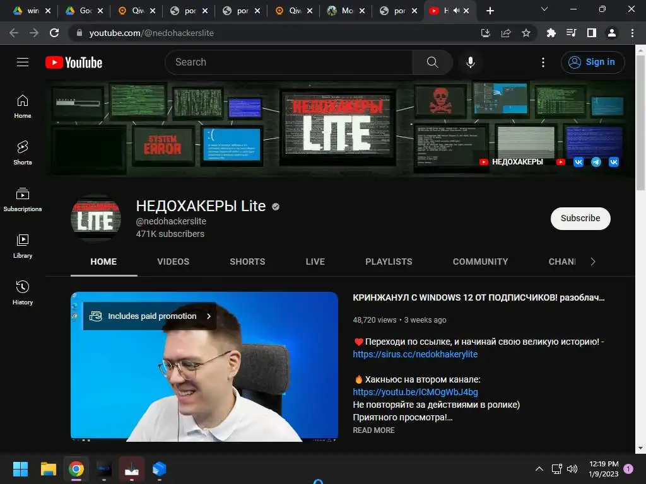Select the HOME channel tab
The height and width of the screenshot is (484, 646).
click(x=103, y=262)
